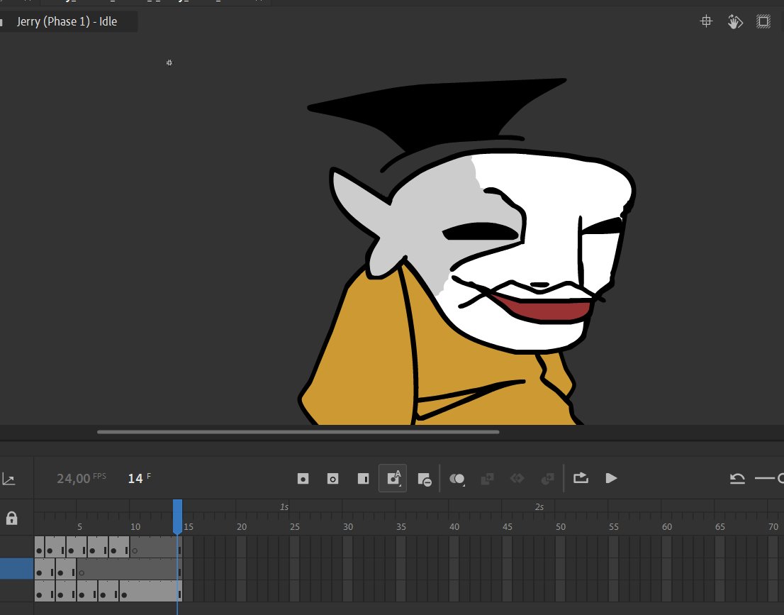The height and width of the screenshot is (615, 784).
Task: Click the Jerry (Phase 1) - Idle breadcrumb
Action: coord(67,21)
